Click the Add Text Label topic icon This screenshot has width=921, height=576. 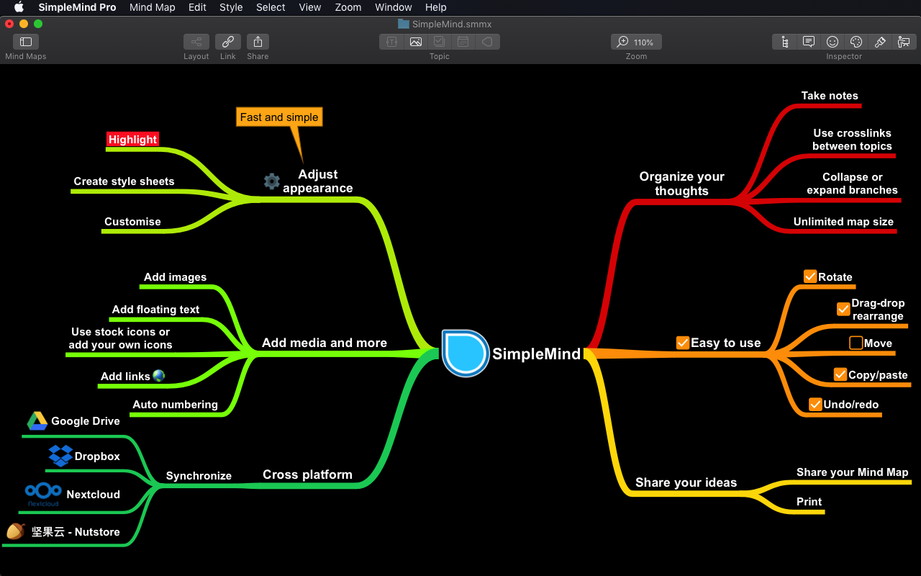tap(391, 41)
